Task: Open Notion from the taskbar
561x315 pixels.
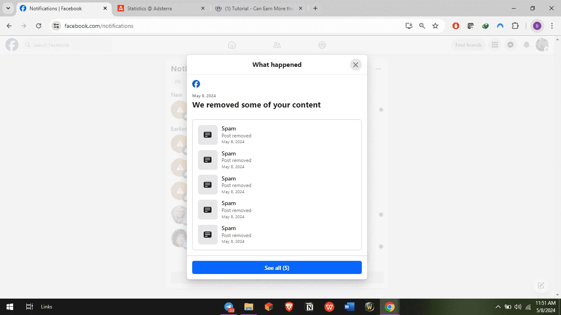Action: click(309, 307)
